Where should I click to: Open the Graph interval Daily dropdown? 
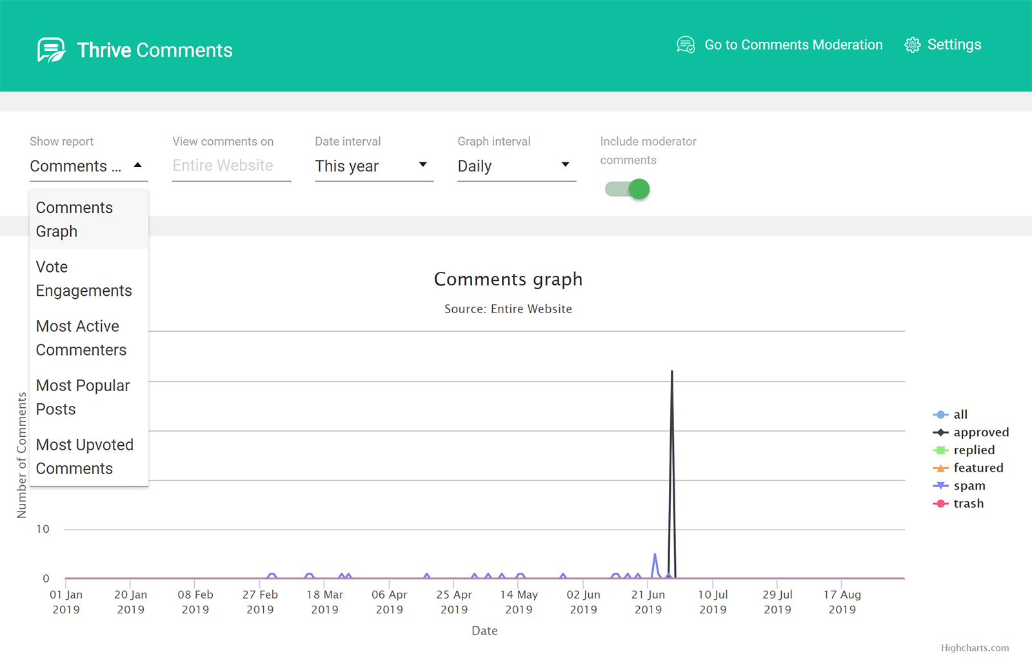517,166
